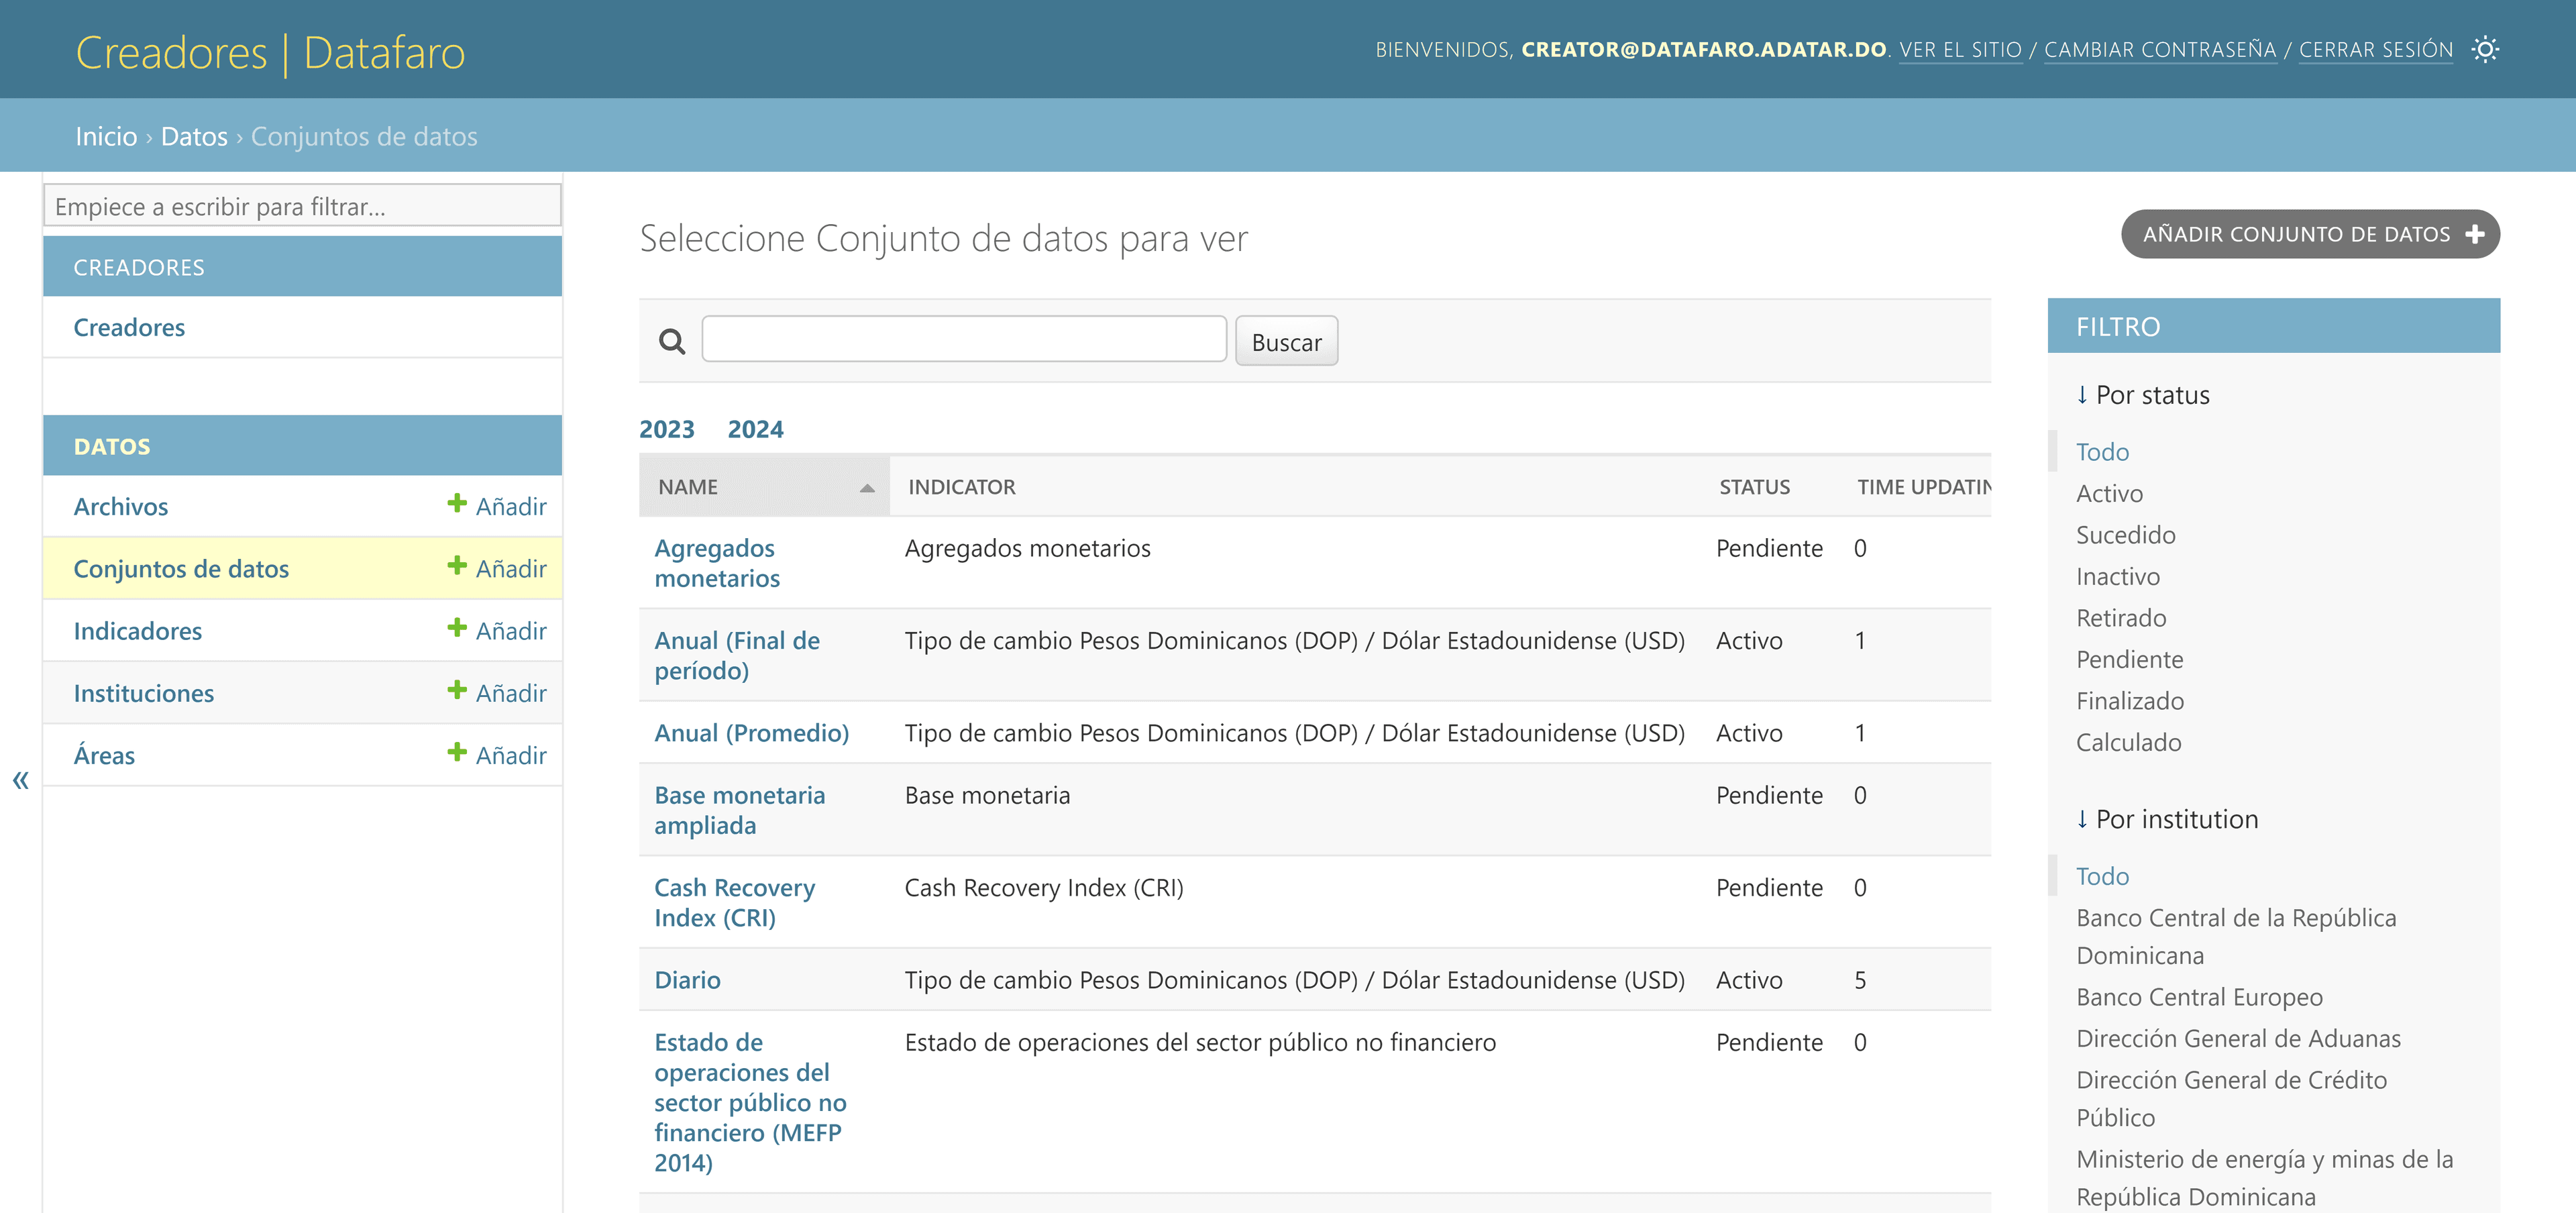Open the Anual (Final de período) dataset

click(737, 655)
